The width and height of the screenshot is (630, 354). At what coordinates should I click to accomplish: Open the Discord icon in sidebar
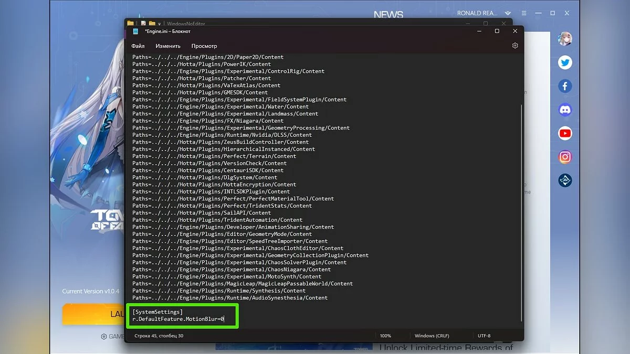[565, 110]
